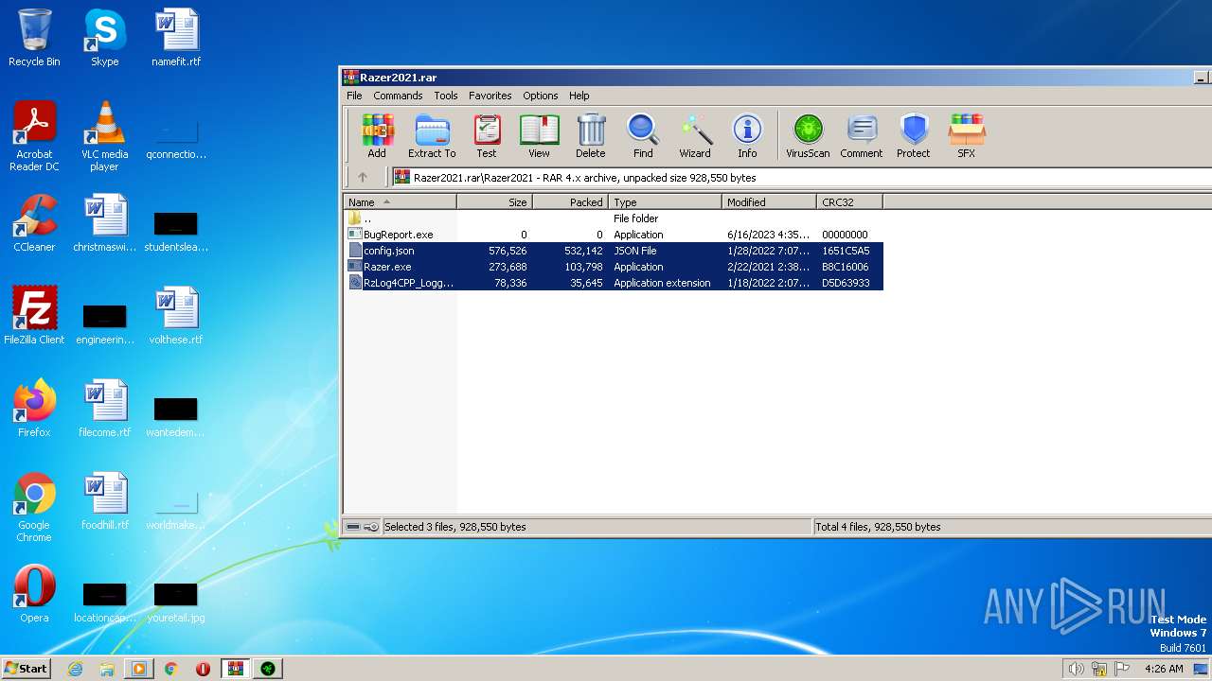1212x681 pixels.
Task: Click the Start button
Action: [27, 668]
